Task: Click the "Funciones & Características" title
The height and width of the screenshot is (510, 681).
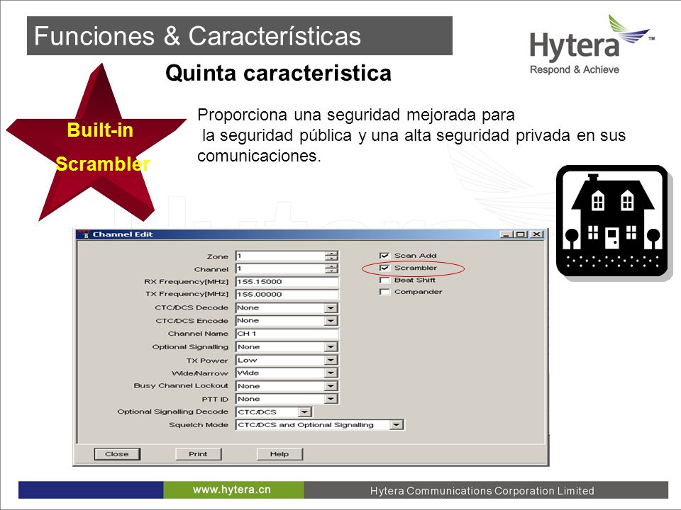Action: [x=198, y=35]
